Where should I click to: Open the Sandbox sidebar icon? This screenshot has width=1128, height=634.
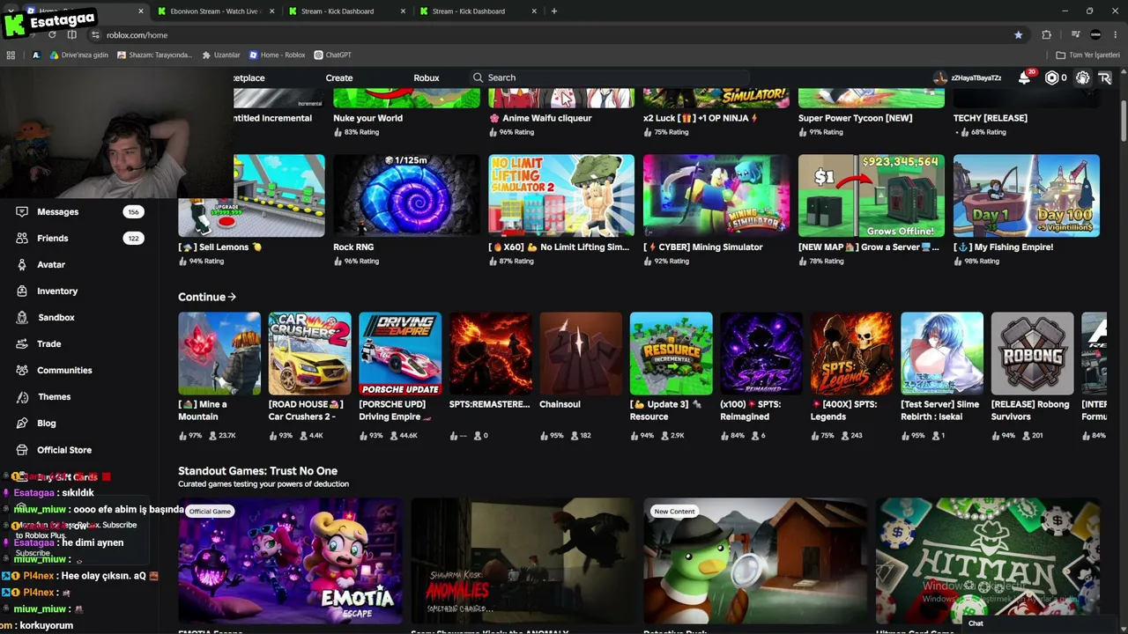click(x=21, y=318)
